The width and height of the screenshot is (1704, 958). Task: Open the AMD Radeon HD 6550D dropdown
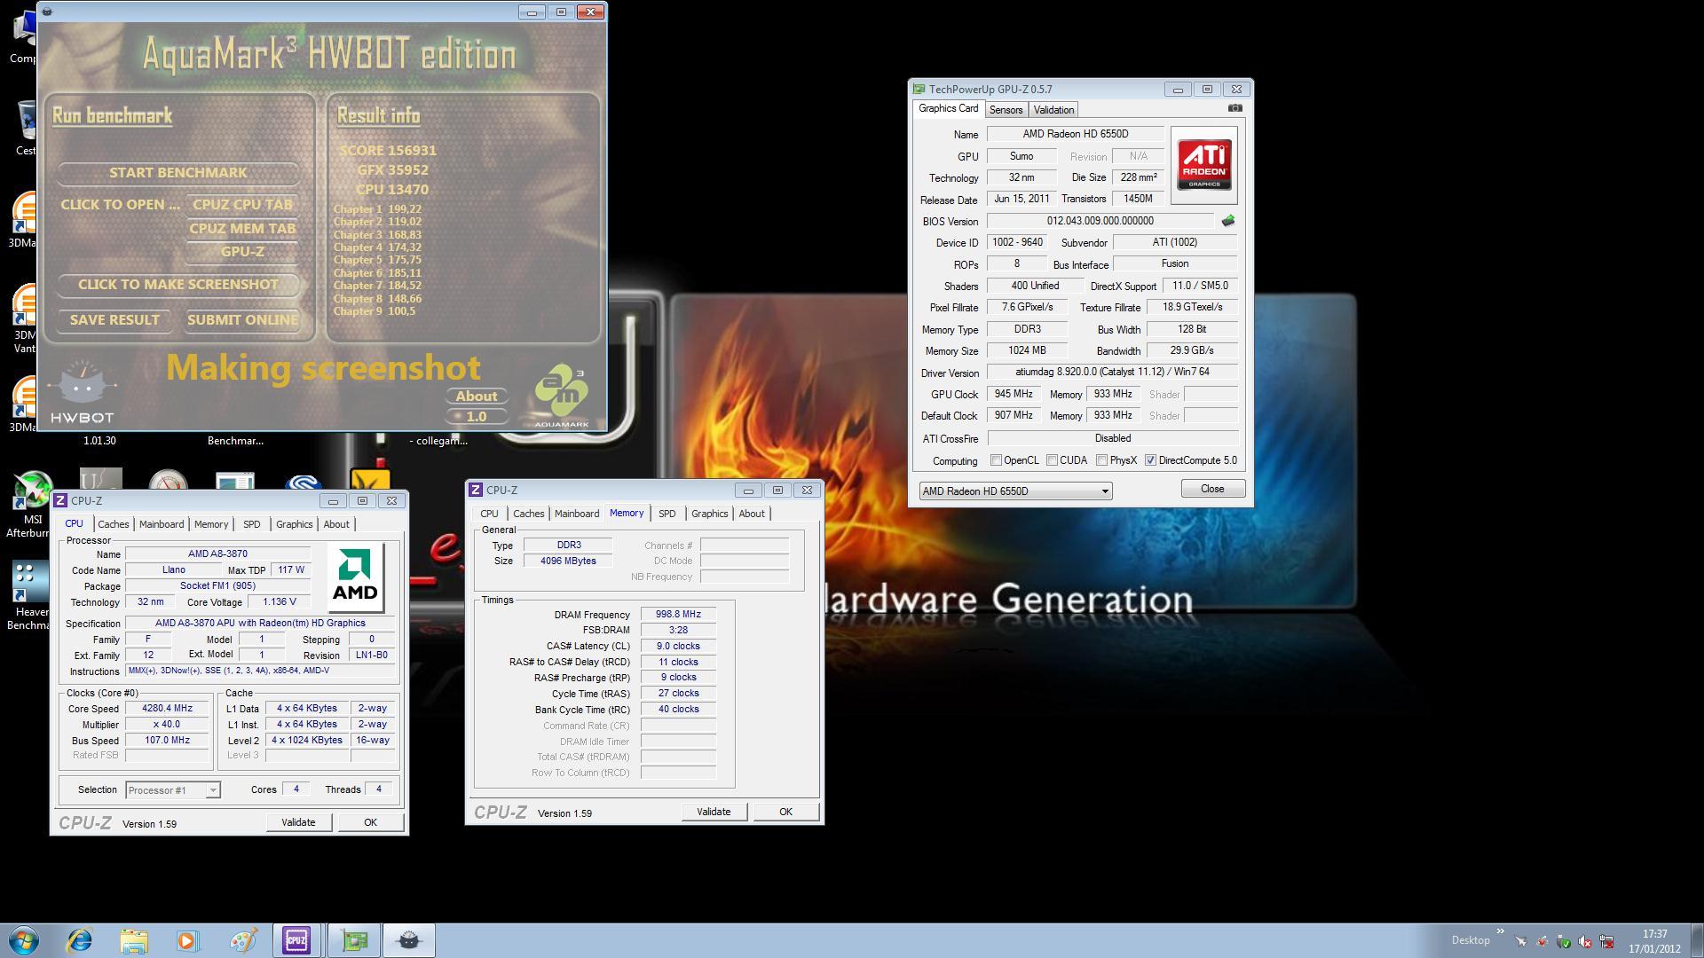pos(1015,491)
